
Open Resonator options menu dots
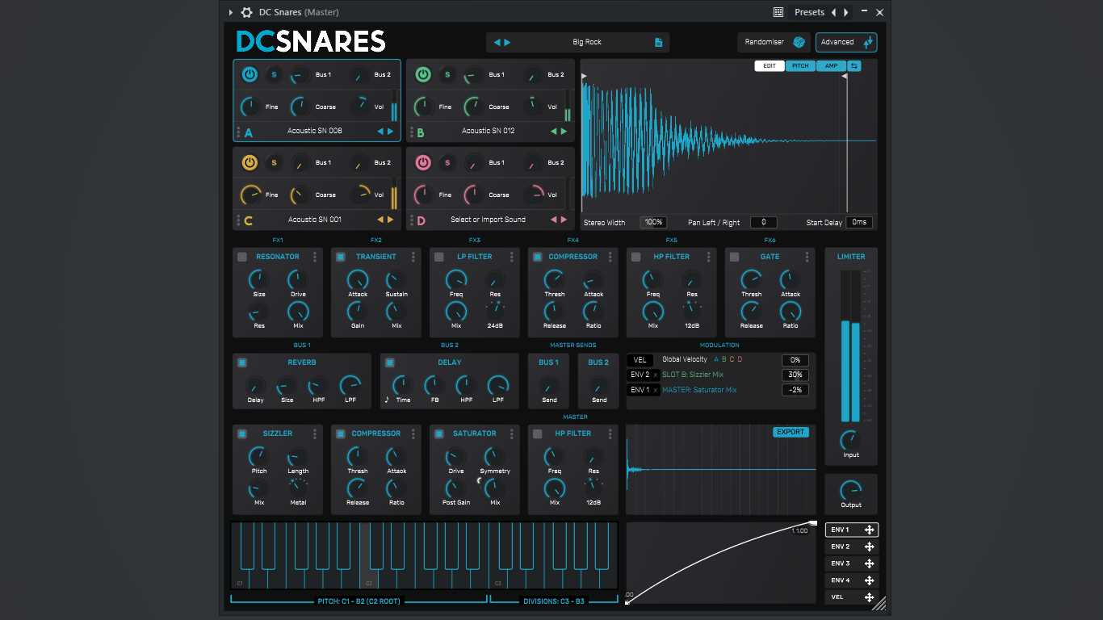point(315,257)
